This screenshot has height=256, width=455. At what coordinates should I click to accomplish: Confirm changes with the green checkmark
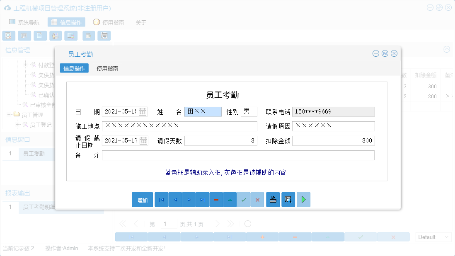[244, 199]
